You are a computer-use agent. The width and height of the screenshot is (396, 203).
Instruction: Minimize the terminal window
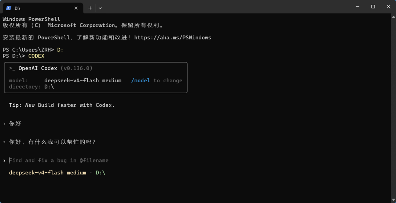click(x=357, y=7)
